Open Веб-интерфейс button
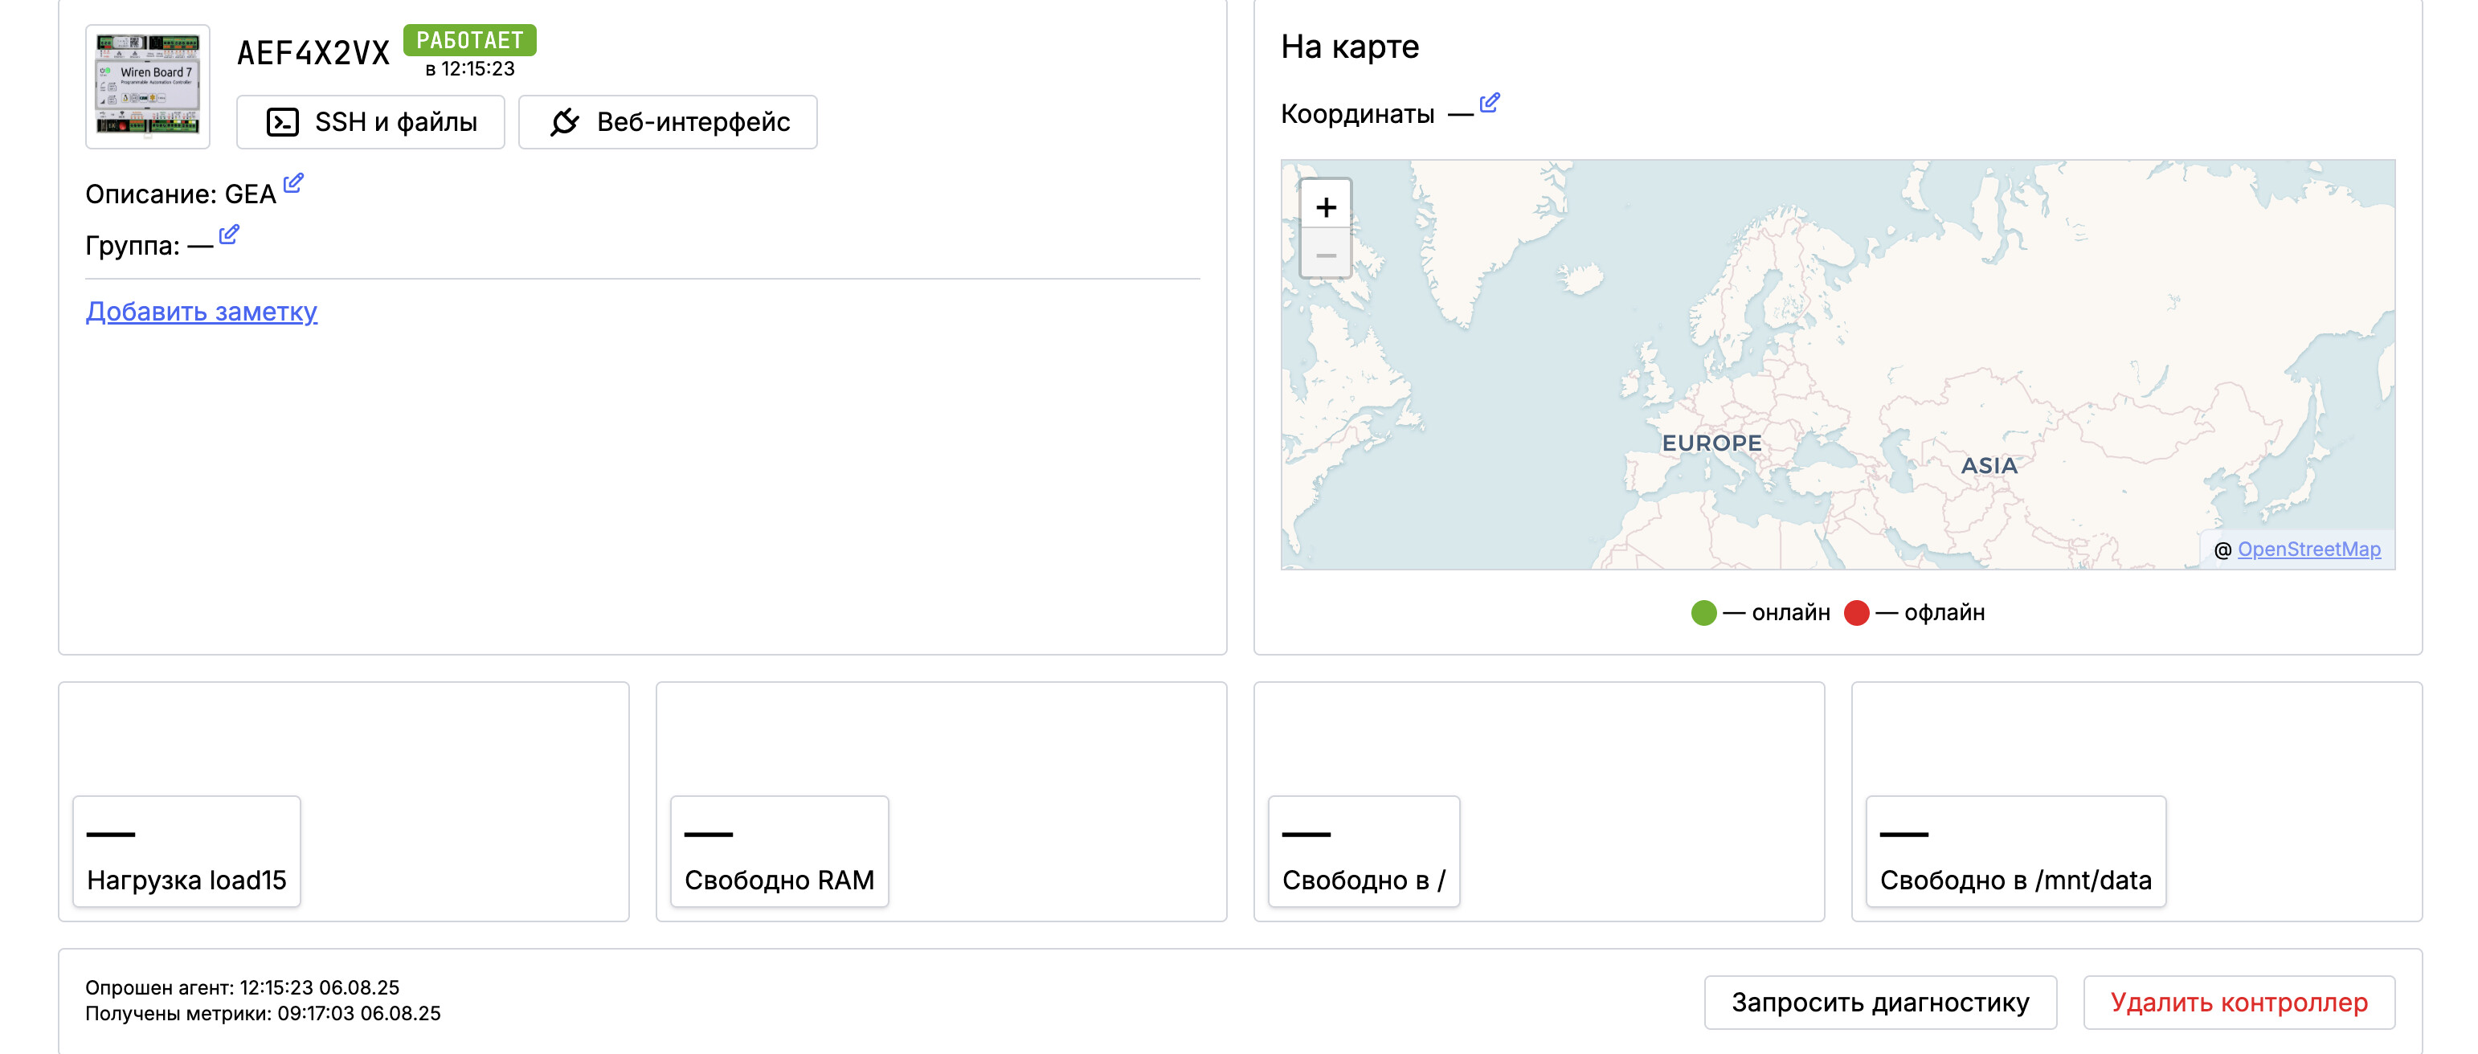The width and height of the screenshot is (2478, 1054). [668, 122]
